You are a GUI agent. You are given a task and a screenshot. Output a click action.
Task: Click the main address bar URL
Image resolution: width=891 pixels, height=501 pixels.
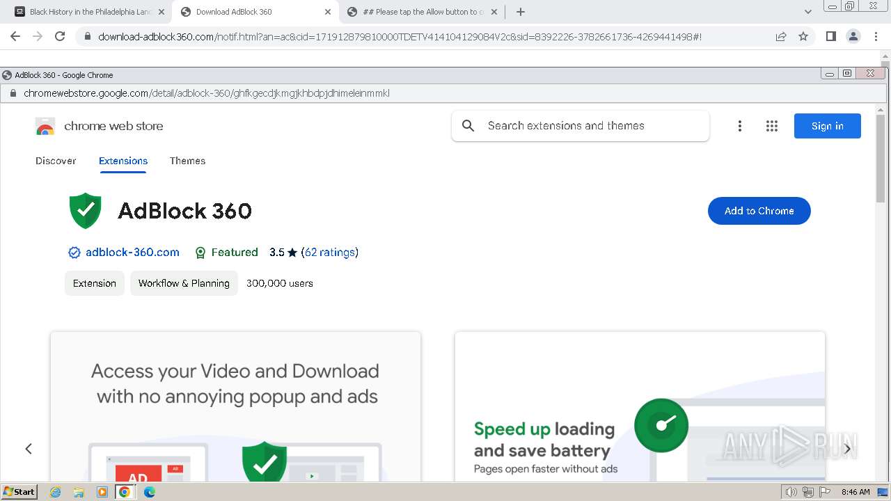point(400,37)
